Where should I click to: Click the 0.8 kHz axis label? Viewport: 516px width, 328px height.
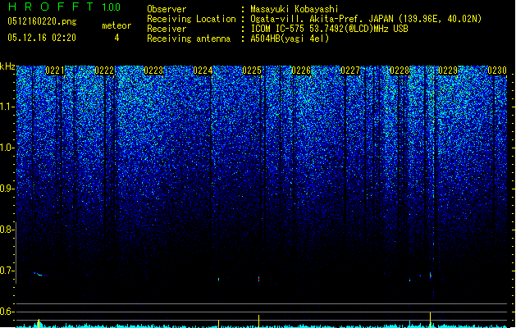(x=7, y=230)
